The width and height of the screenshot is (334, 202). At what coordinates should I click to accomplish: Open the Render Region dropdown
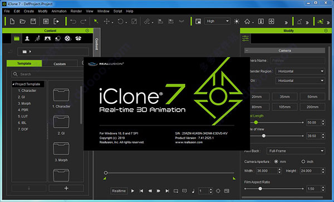(x=300, y=71)
